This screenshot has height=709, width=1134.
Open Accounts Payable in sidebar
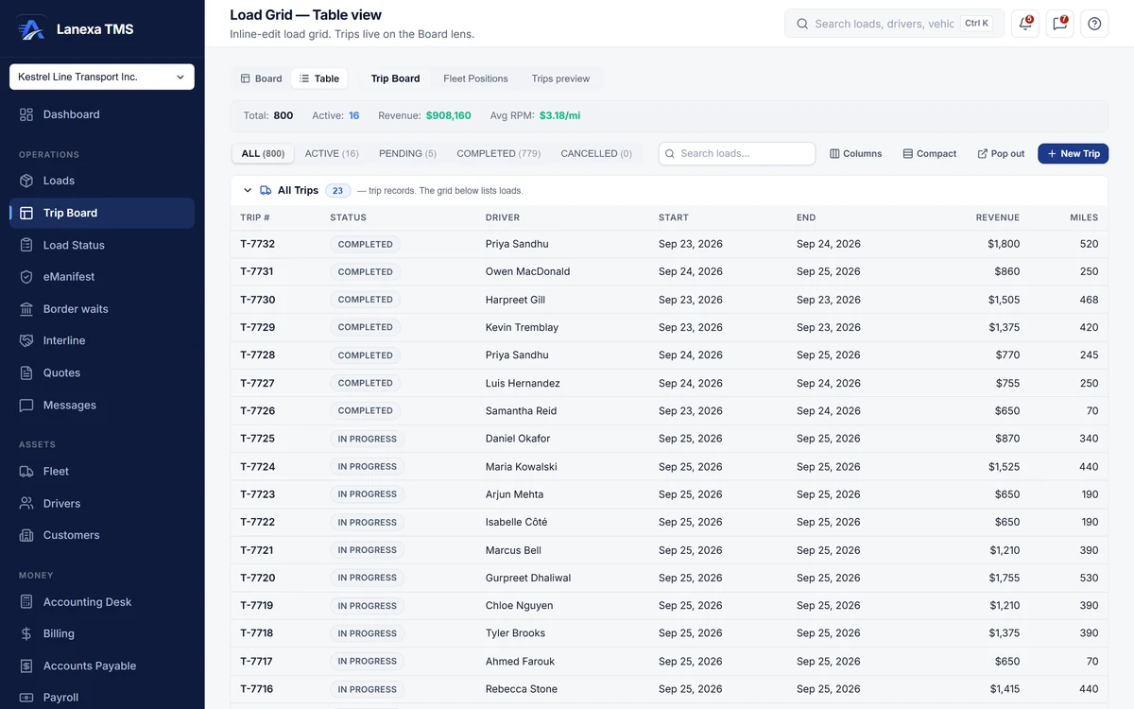(102, 666)
